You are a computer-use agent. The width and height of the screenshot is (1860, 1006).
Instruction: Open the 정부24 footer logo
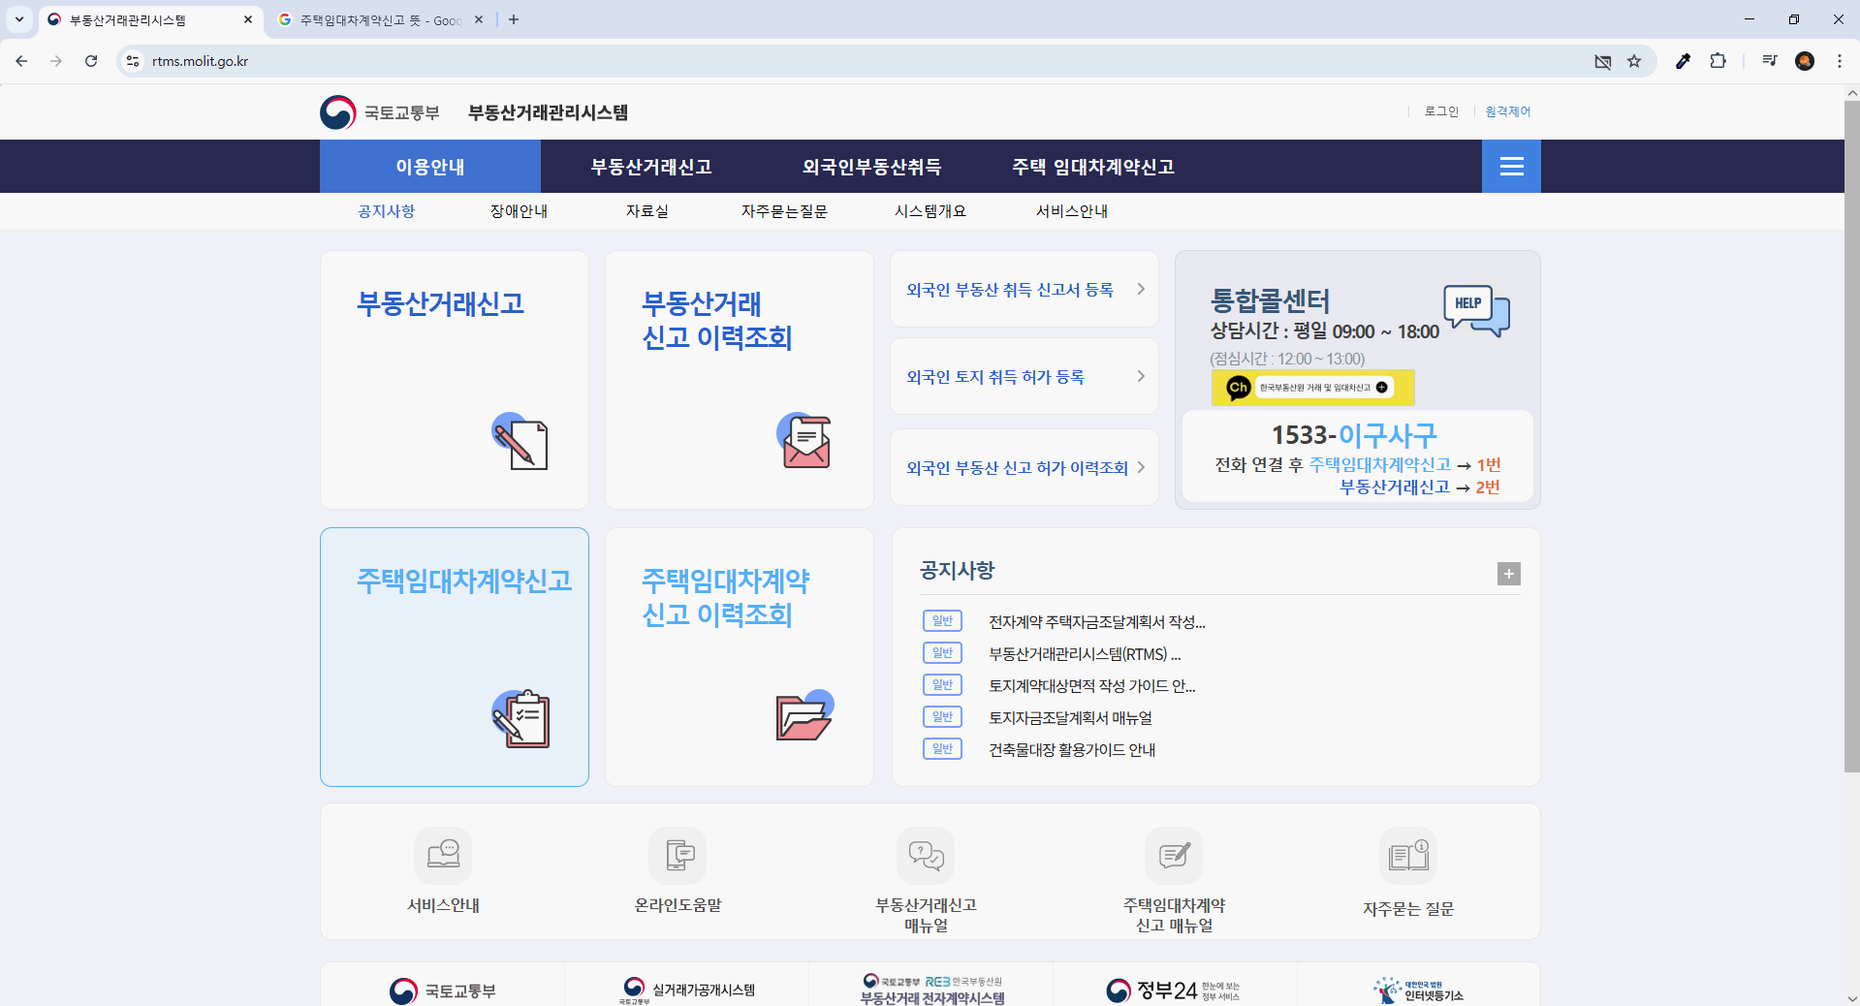click(x=1172, y=990)
